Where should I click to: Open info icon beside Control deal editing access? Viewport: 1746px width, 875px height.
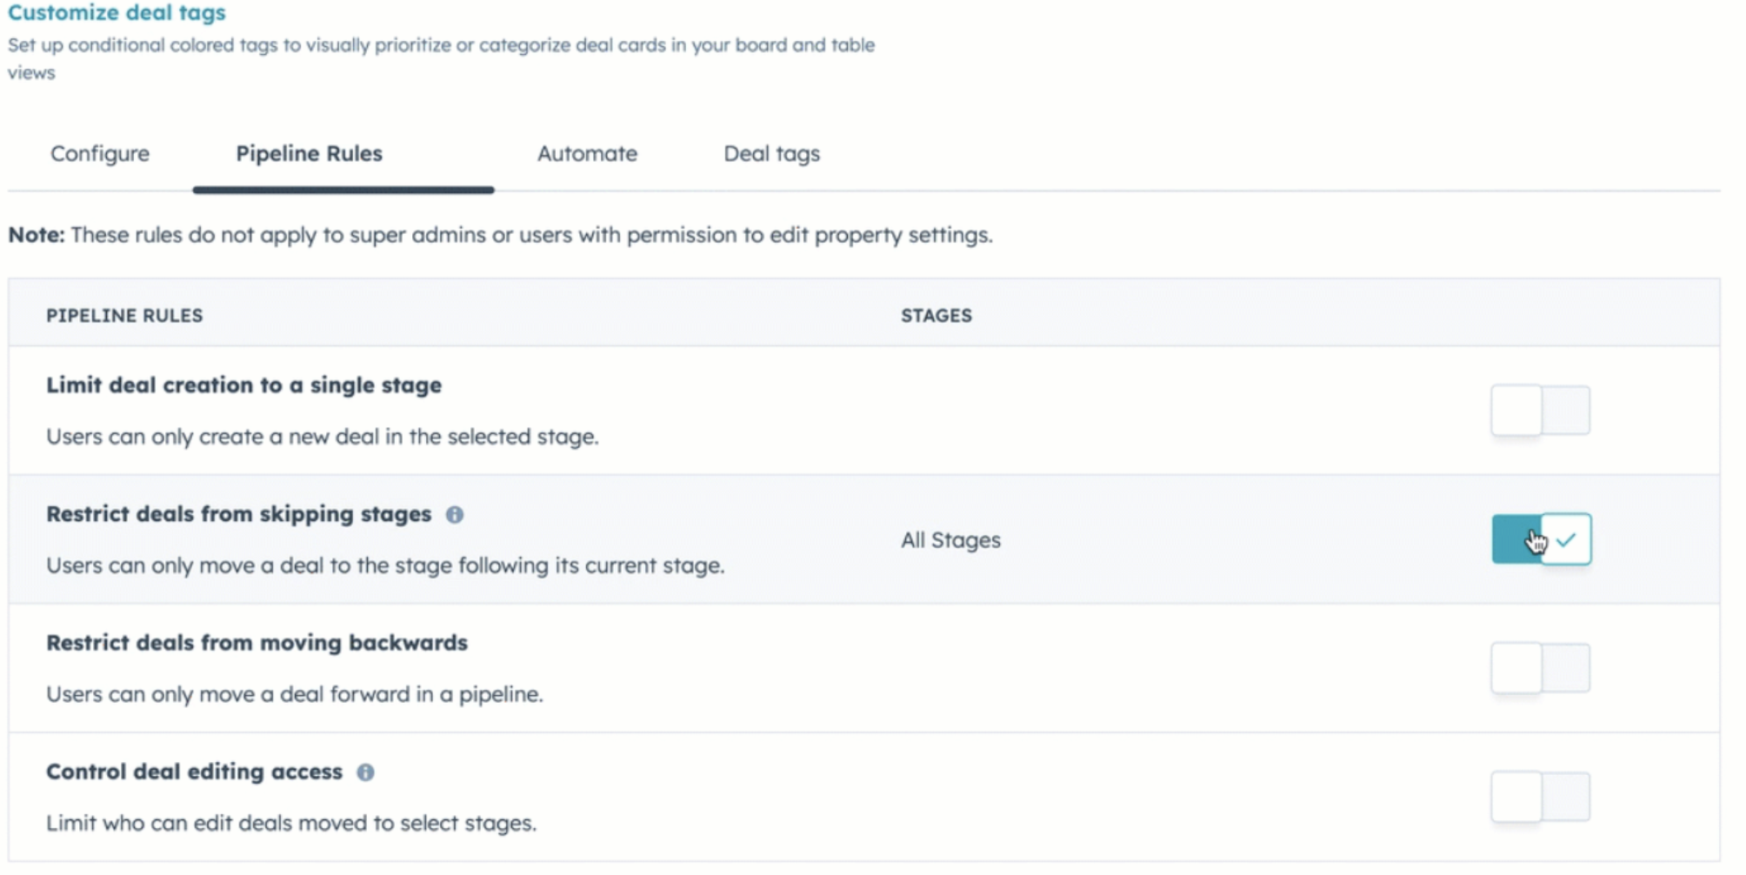click(366, 772)
